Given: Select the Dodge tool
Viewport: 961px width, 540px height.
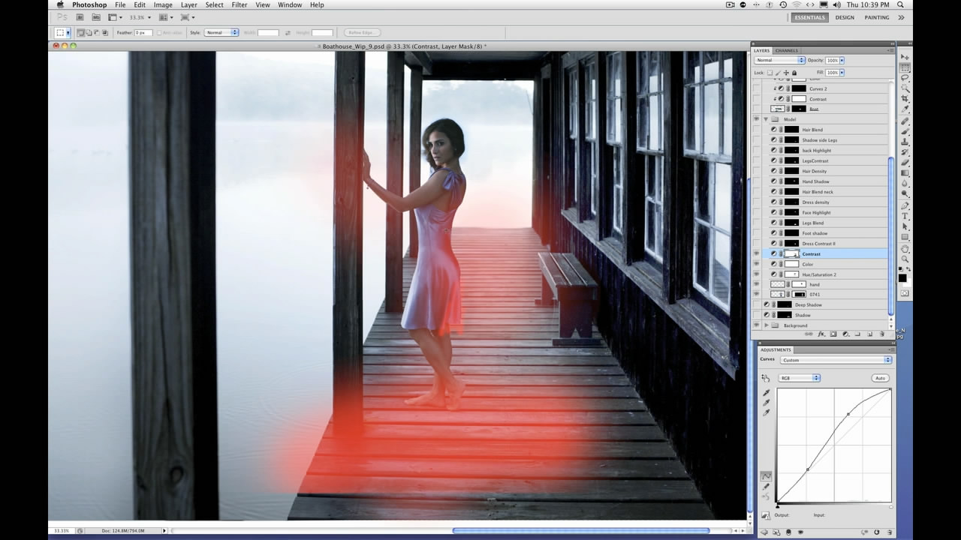Looking at the screenshot, I should point(905,194).
